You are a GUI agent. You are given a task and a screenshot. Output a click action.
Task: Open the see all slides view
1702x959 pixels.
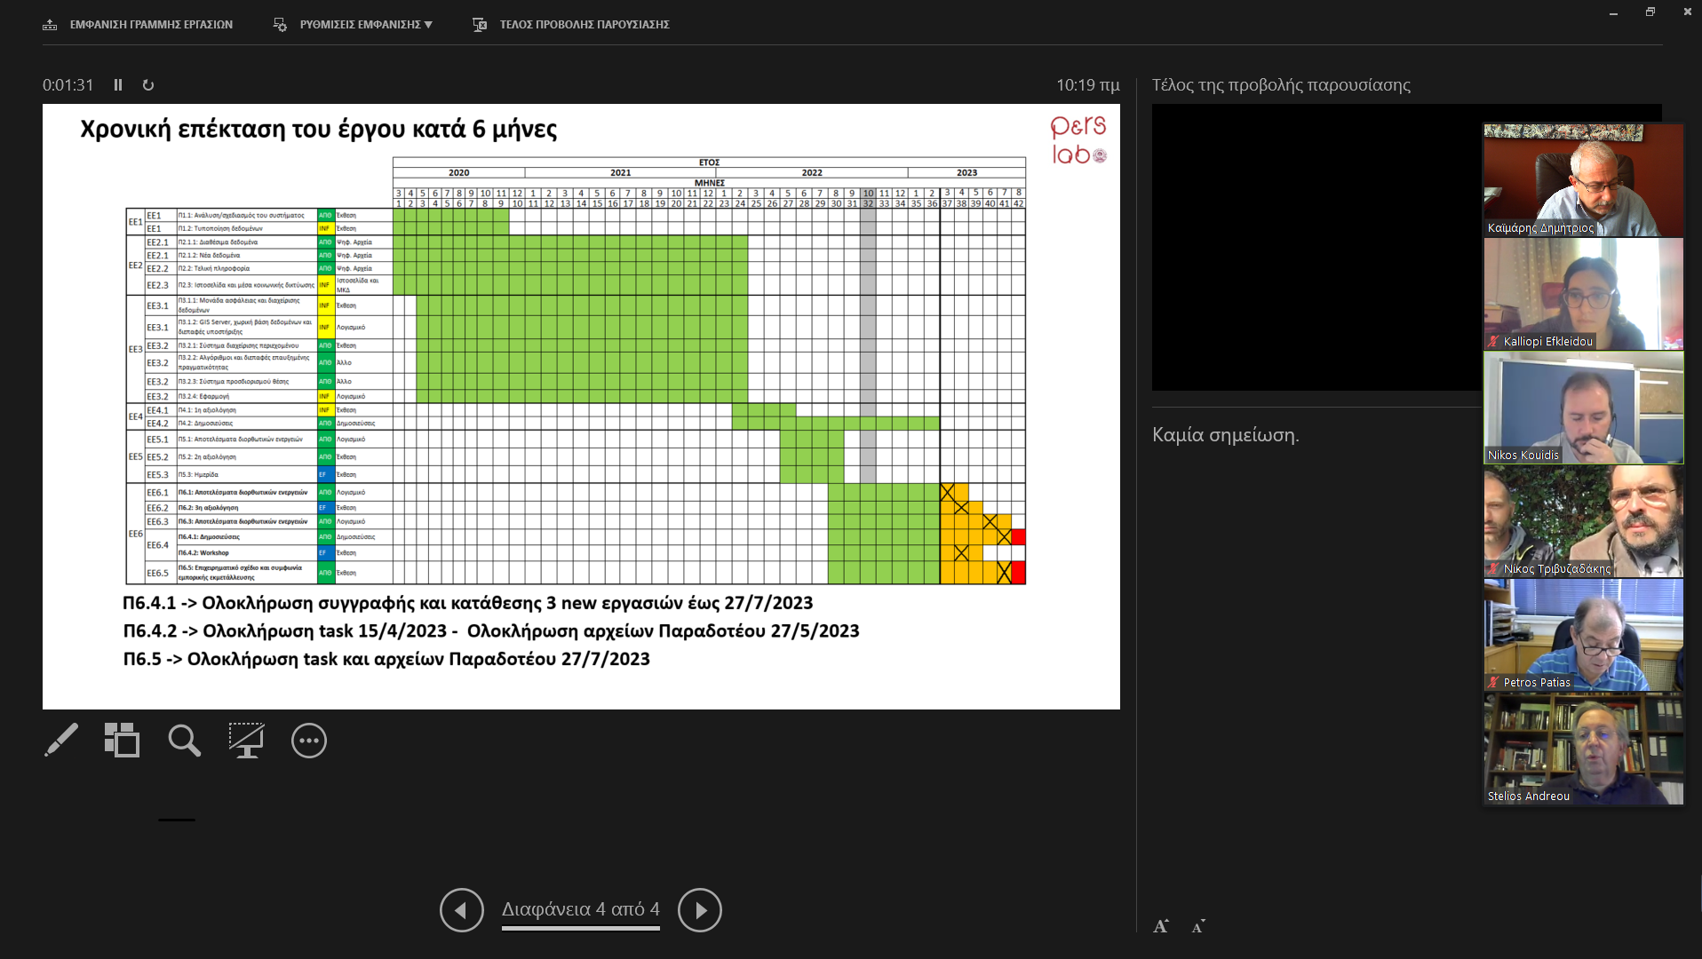tap(122, 740)
